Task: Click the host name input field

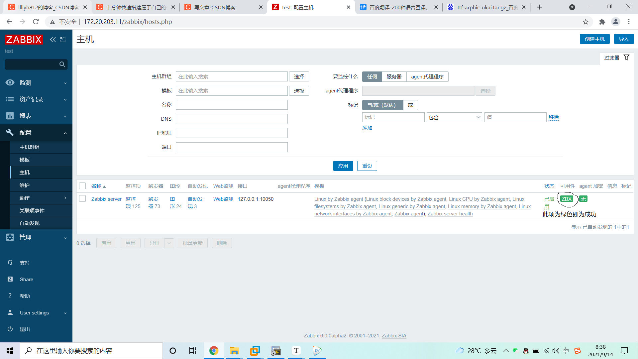Action: (x=232, y=105)
